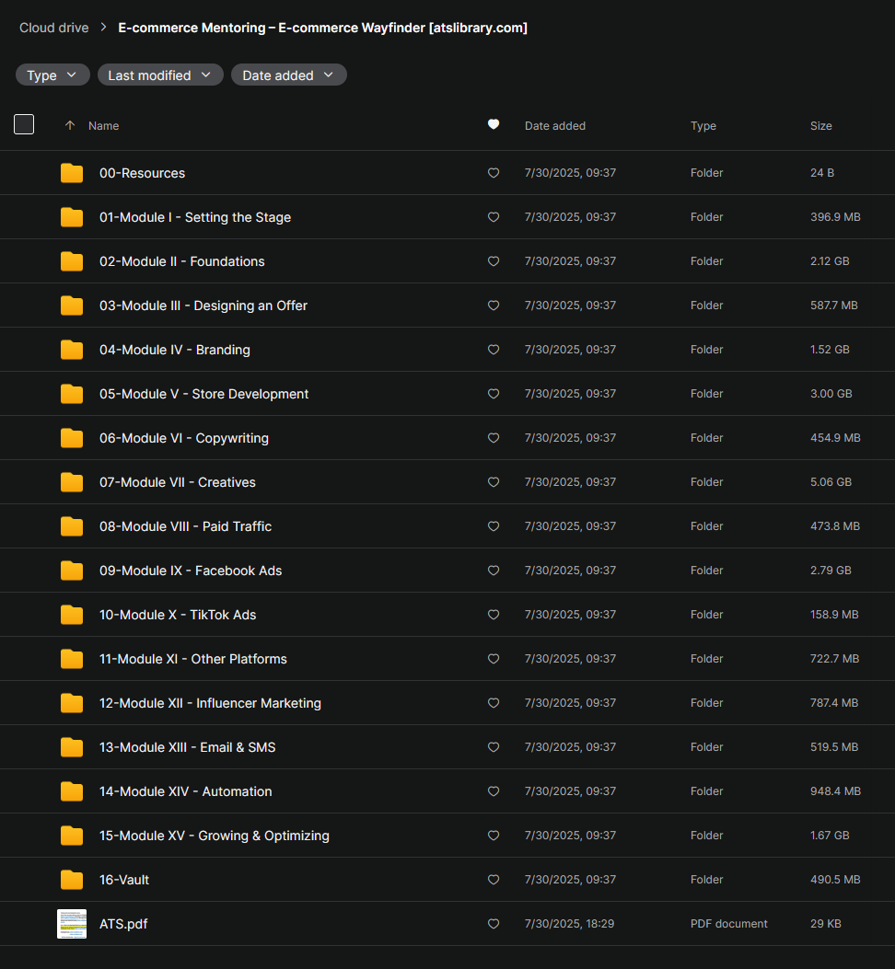This screenshot has height=969, width=895.
Task: Click the ascending sort arrow next to Name
Action: tap(70, 126)
